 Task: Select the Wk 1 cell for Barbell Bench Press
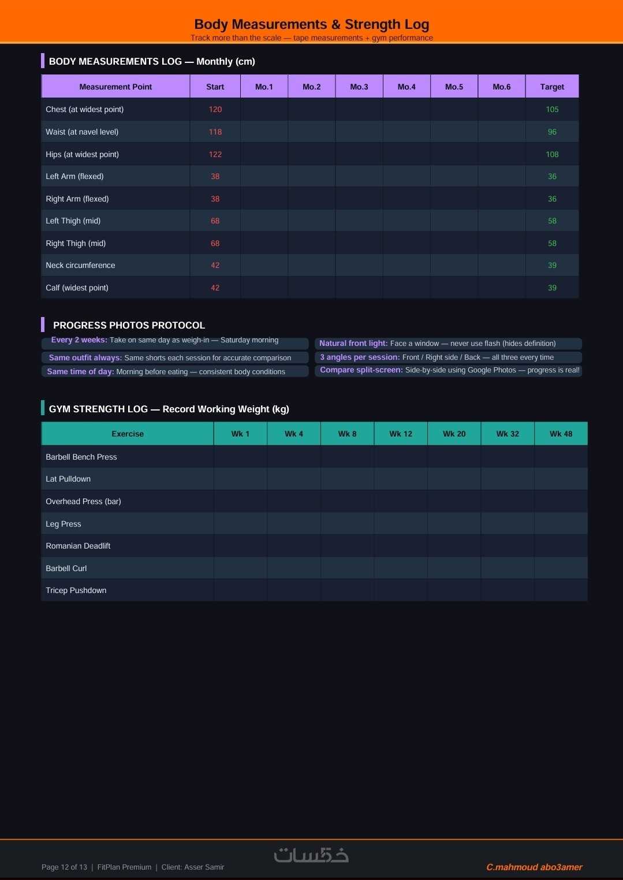[240, 457]
